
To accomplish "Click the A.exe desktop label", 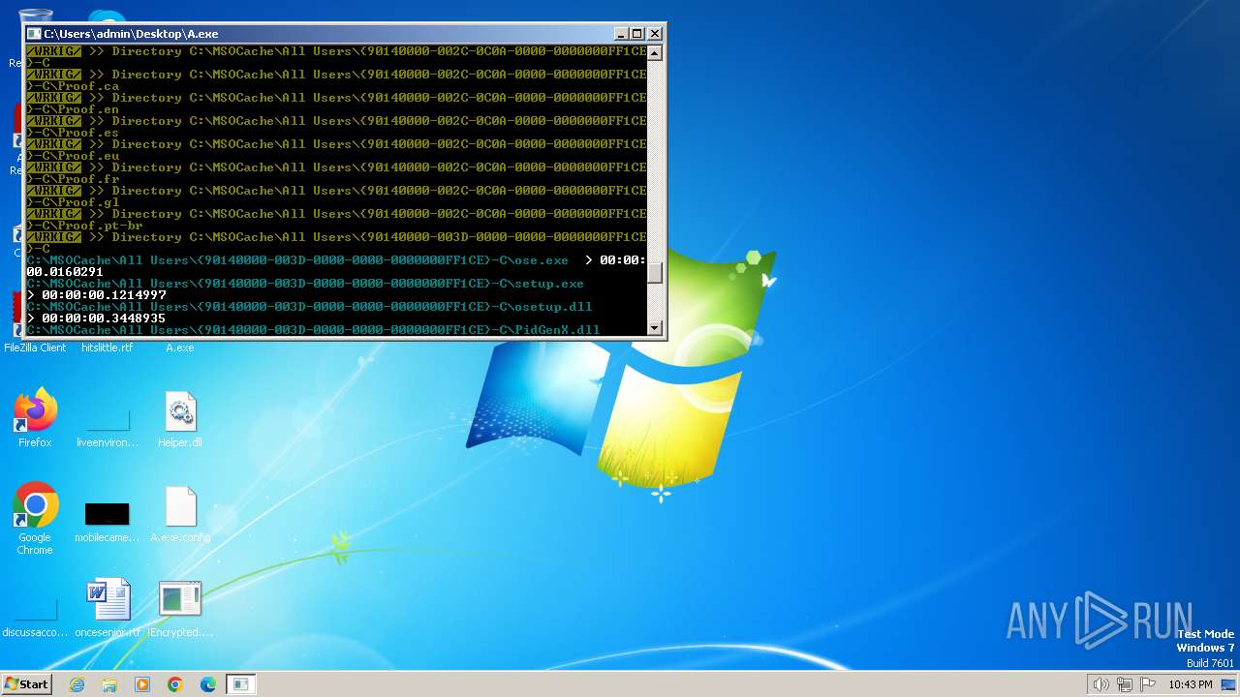I will 180,348.
